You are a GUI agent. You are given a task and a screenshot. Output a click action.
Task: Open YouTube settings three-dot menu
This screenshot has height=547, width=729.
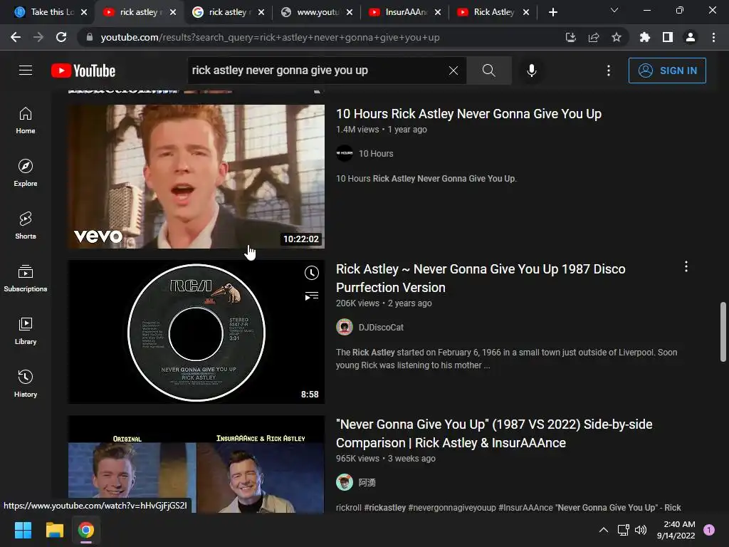coord(609,71)
